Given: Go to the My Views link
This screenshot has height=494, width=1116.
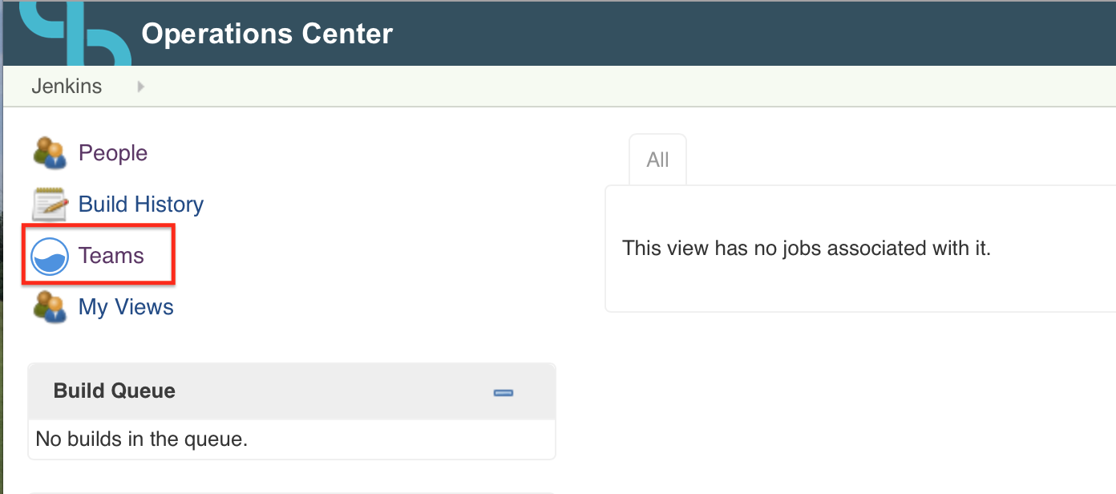Looking at the screenshot, I should pos(126,307).
